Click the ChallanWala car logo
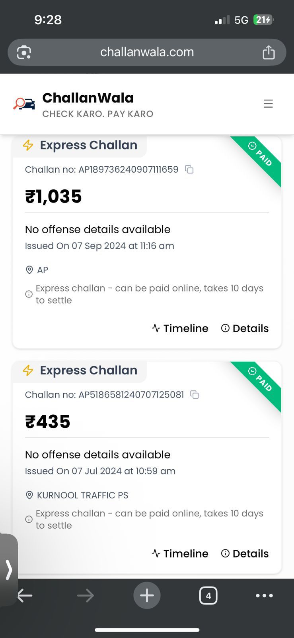The image size is (294, 638). pos(24,104)
